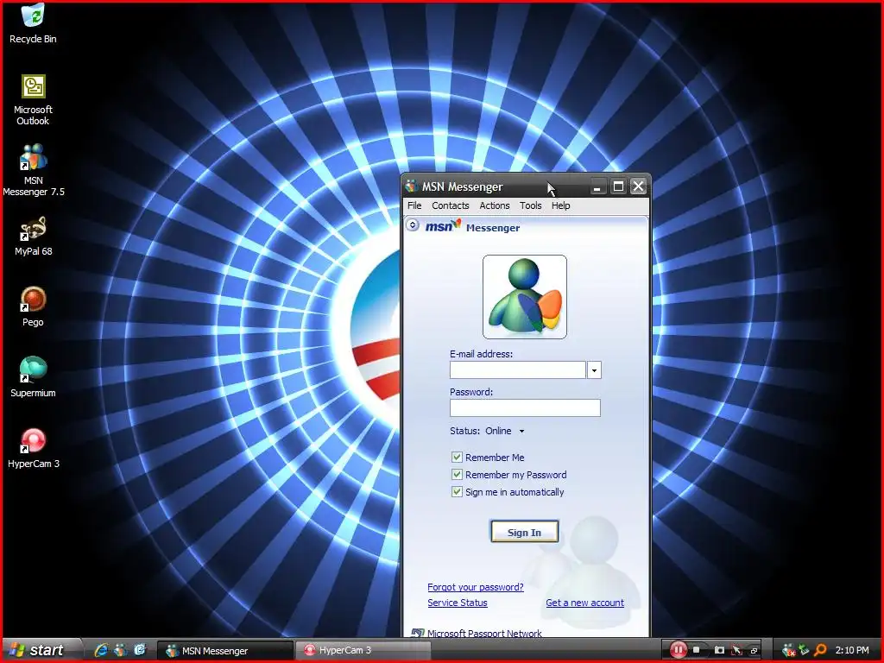Click the MSN Messenger title bar butterfly icon
This screenshot has height=663, width=884.
coord(412,186)
